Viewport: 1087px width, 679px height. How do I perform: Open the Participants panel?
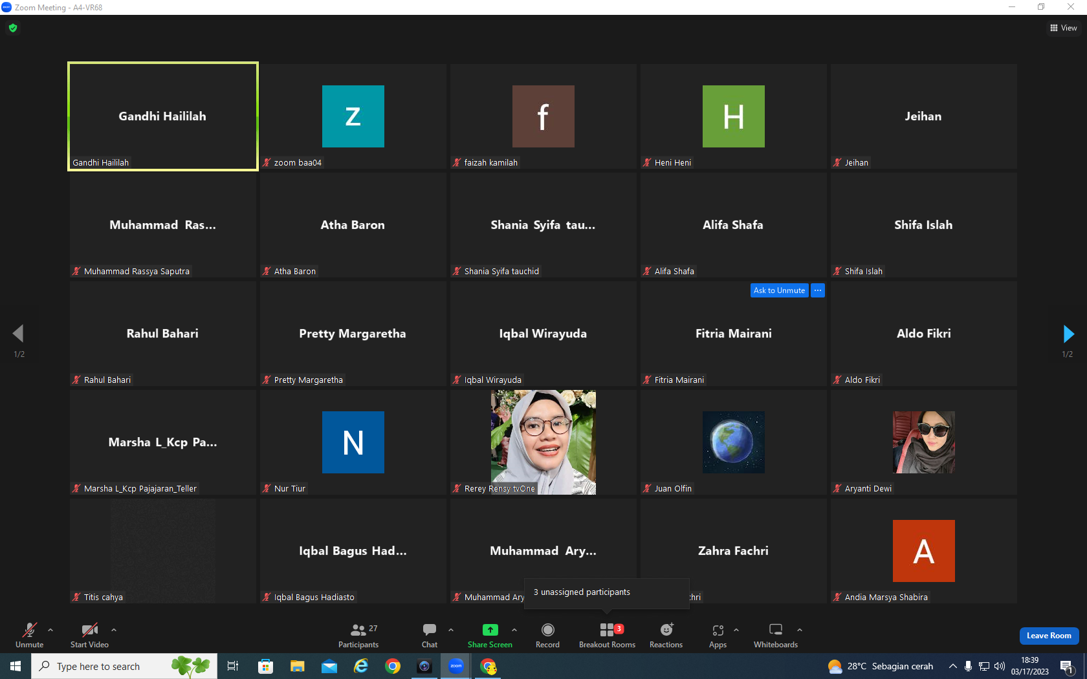[x=358, y=636]
